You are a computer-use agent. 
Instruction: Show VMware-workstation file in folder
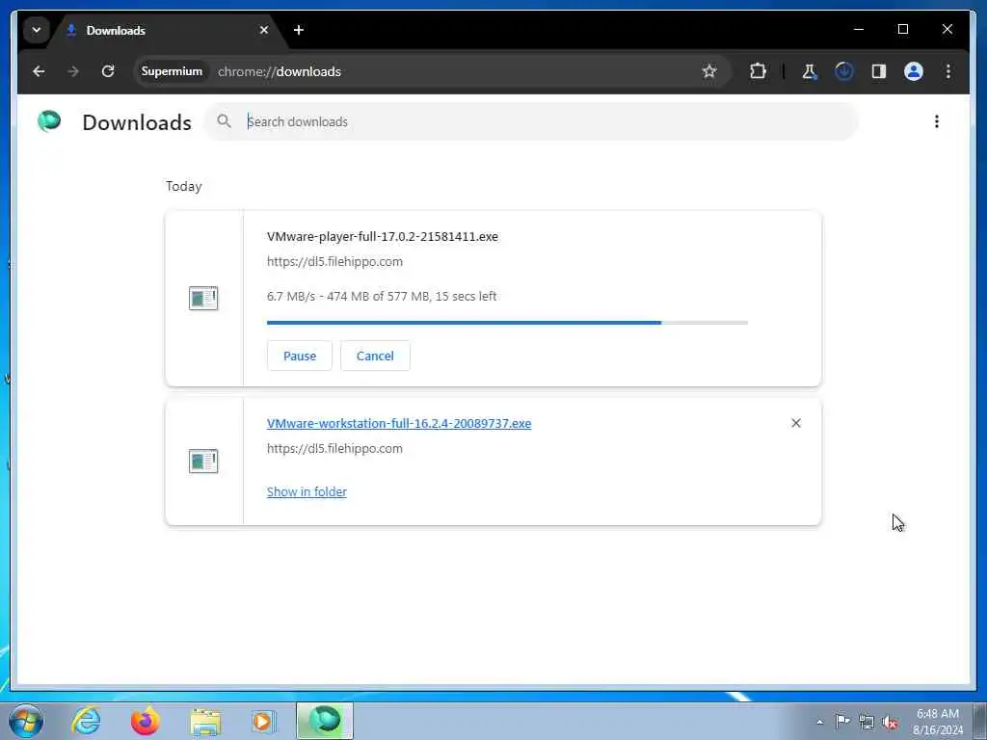pyautogui.click(x=307, y=492)
